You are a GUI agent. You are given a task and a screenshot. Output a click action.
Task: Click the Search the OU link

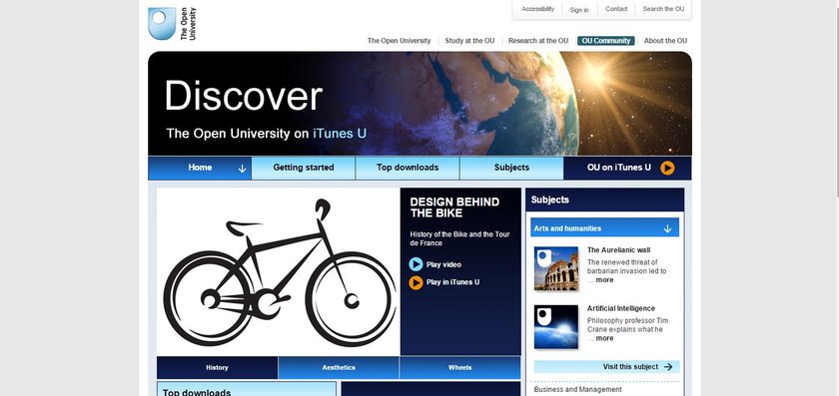pos(663,9)
